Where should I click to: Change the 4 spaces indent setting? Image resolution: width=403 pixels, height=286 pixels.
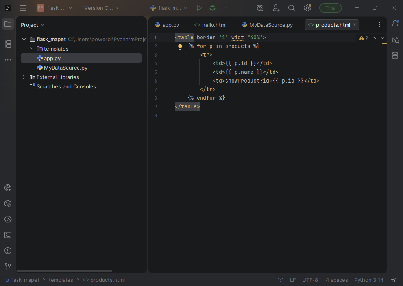337,280
